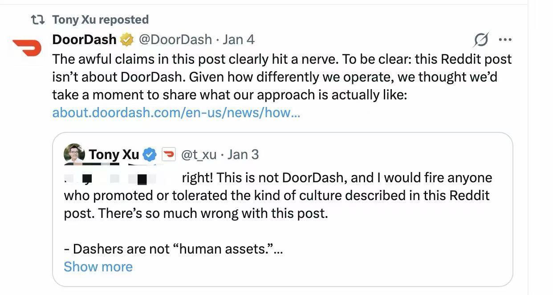
Task: Click the Grok slashed-circle icon
Action: tap(481, 40)
